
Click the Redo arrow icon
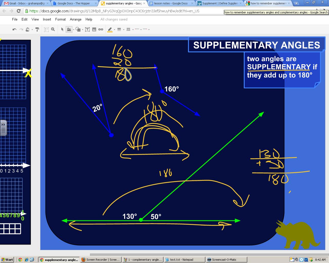(x=21, y=30)
